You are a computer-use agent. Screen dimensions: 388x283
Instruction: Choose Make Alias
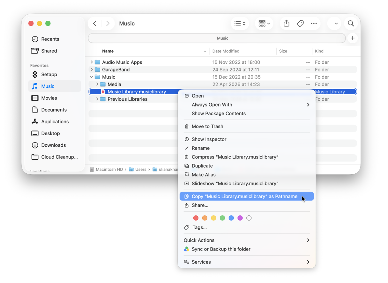point(247,175)
